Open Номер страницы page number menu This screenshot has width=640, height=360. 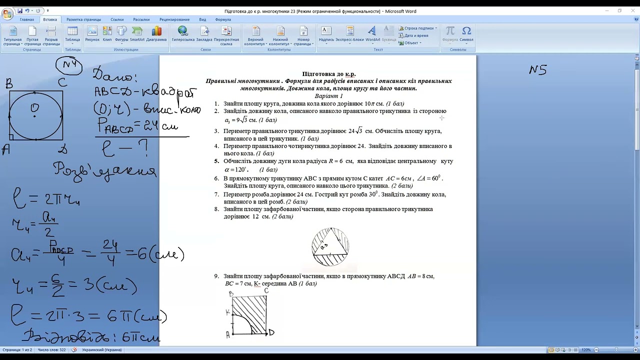pyautogui.click(x=303, y=36)
